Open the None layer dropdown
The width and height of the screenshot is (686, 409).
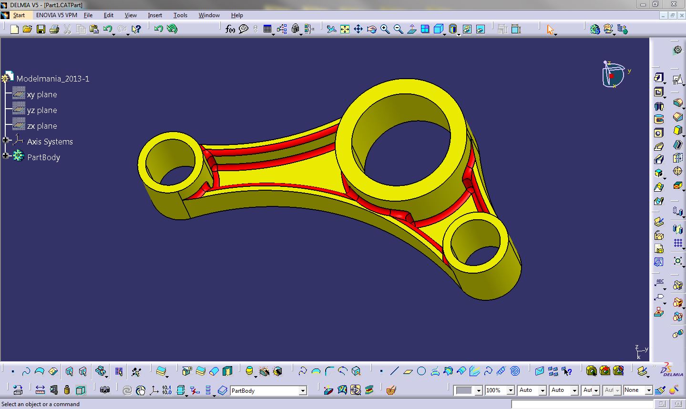point(648,390)
